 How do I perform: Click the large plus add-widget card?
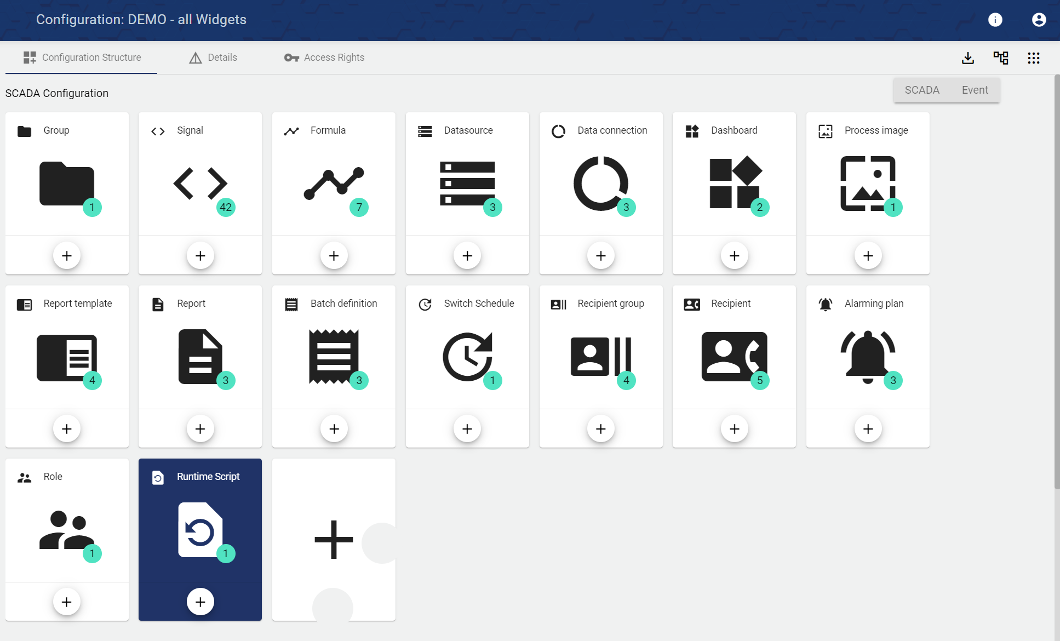pos(334,540)
